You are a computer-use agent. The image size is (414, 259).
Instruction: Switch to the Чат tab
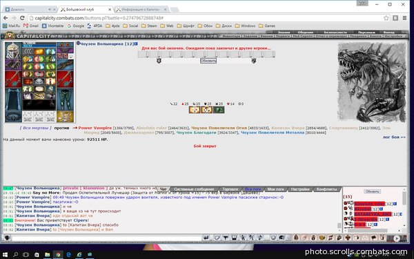point(164,189)
